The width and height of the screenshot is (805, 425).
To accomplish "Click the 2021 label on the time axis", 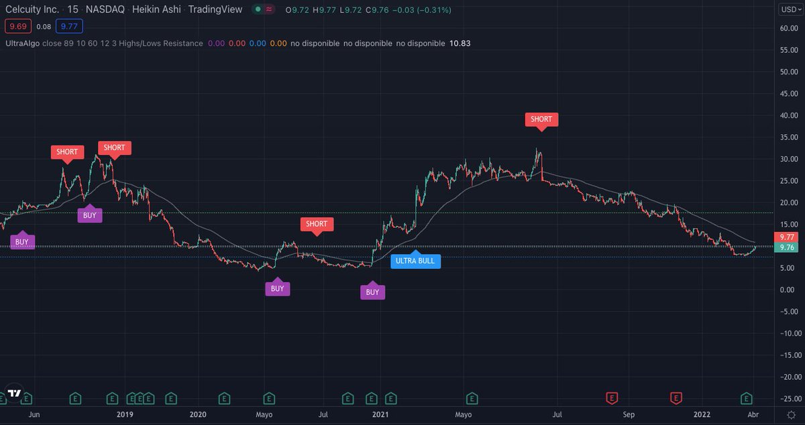I will 380,415.
